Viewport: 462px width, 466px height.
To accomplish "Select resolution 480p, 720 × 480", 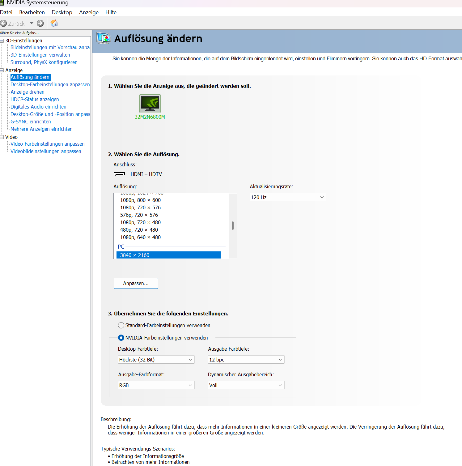I will coord(139,230).
